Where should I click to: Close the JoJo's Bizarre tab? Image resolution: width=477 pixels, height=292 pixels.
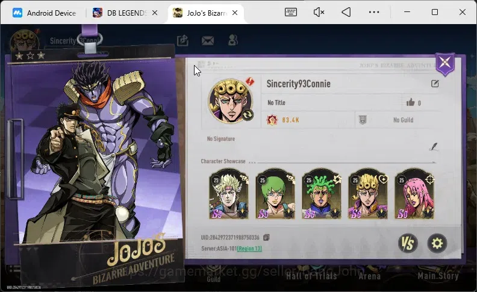click(x=235, y=13)
